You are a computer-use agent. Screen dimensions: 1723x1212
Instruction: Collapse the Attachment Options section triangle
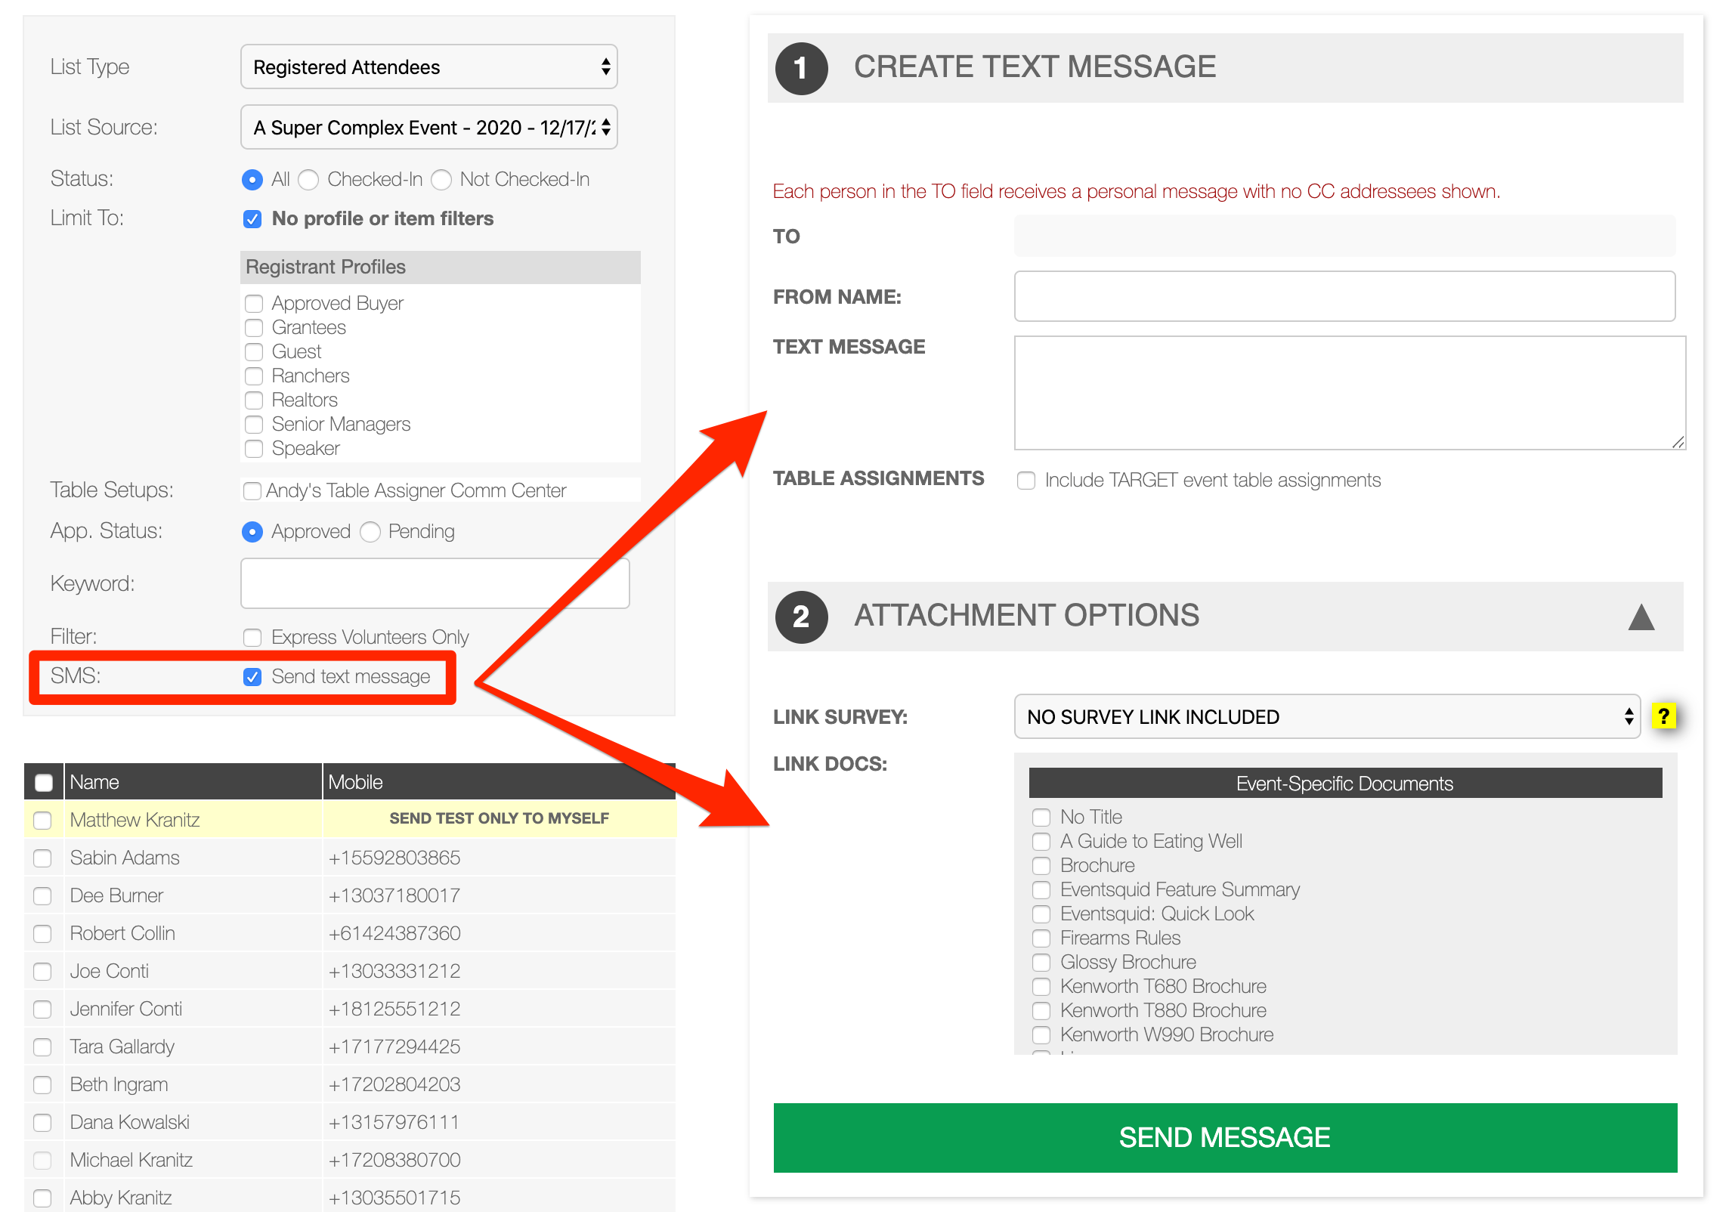tap(1641, 617)
